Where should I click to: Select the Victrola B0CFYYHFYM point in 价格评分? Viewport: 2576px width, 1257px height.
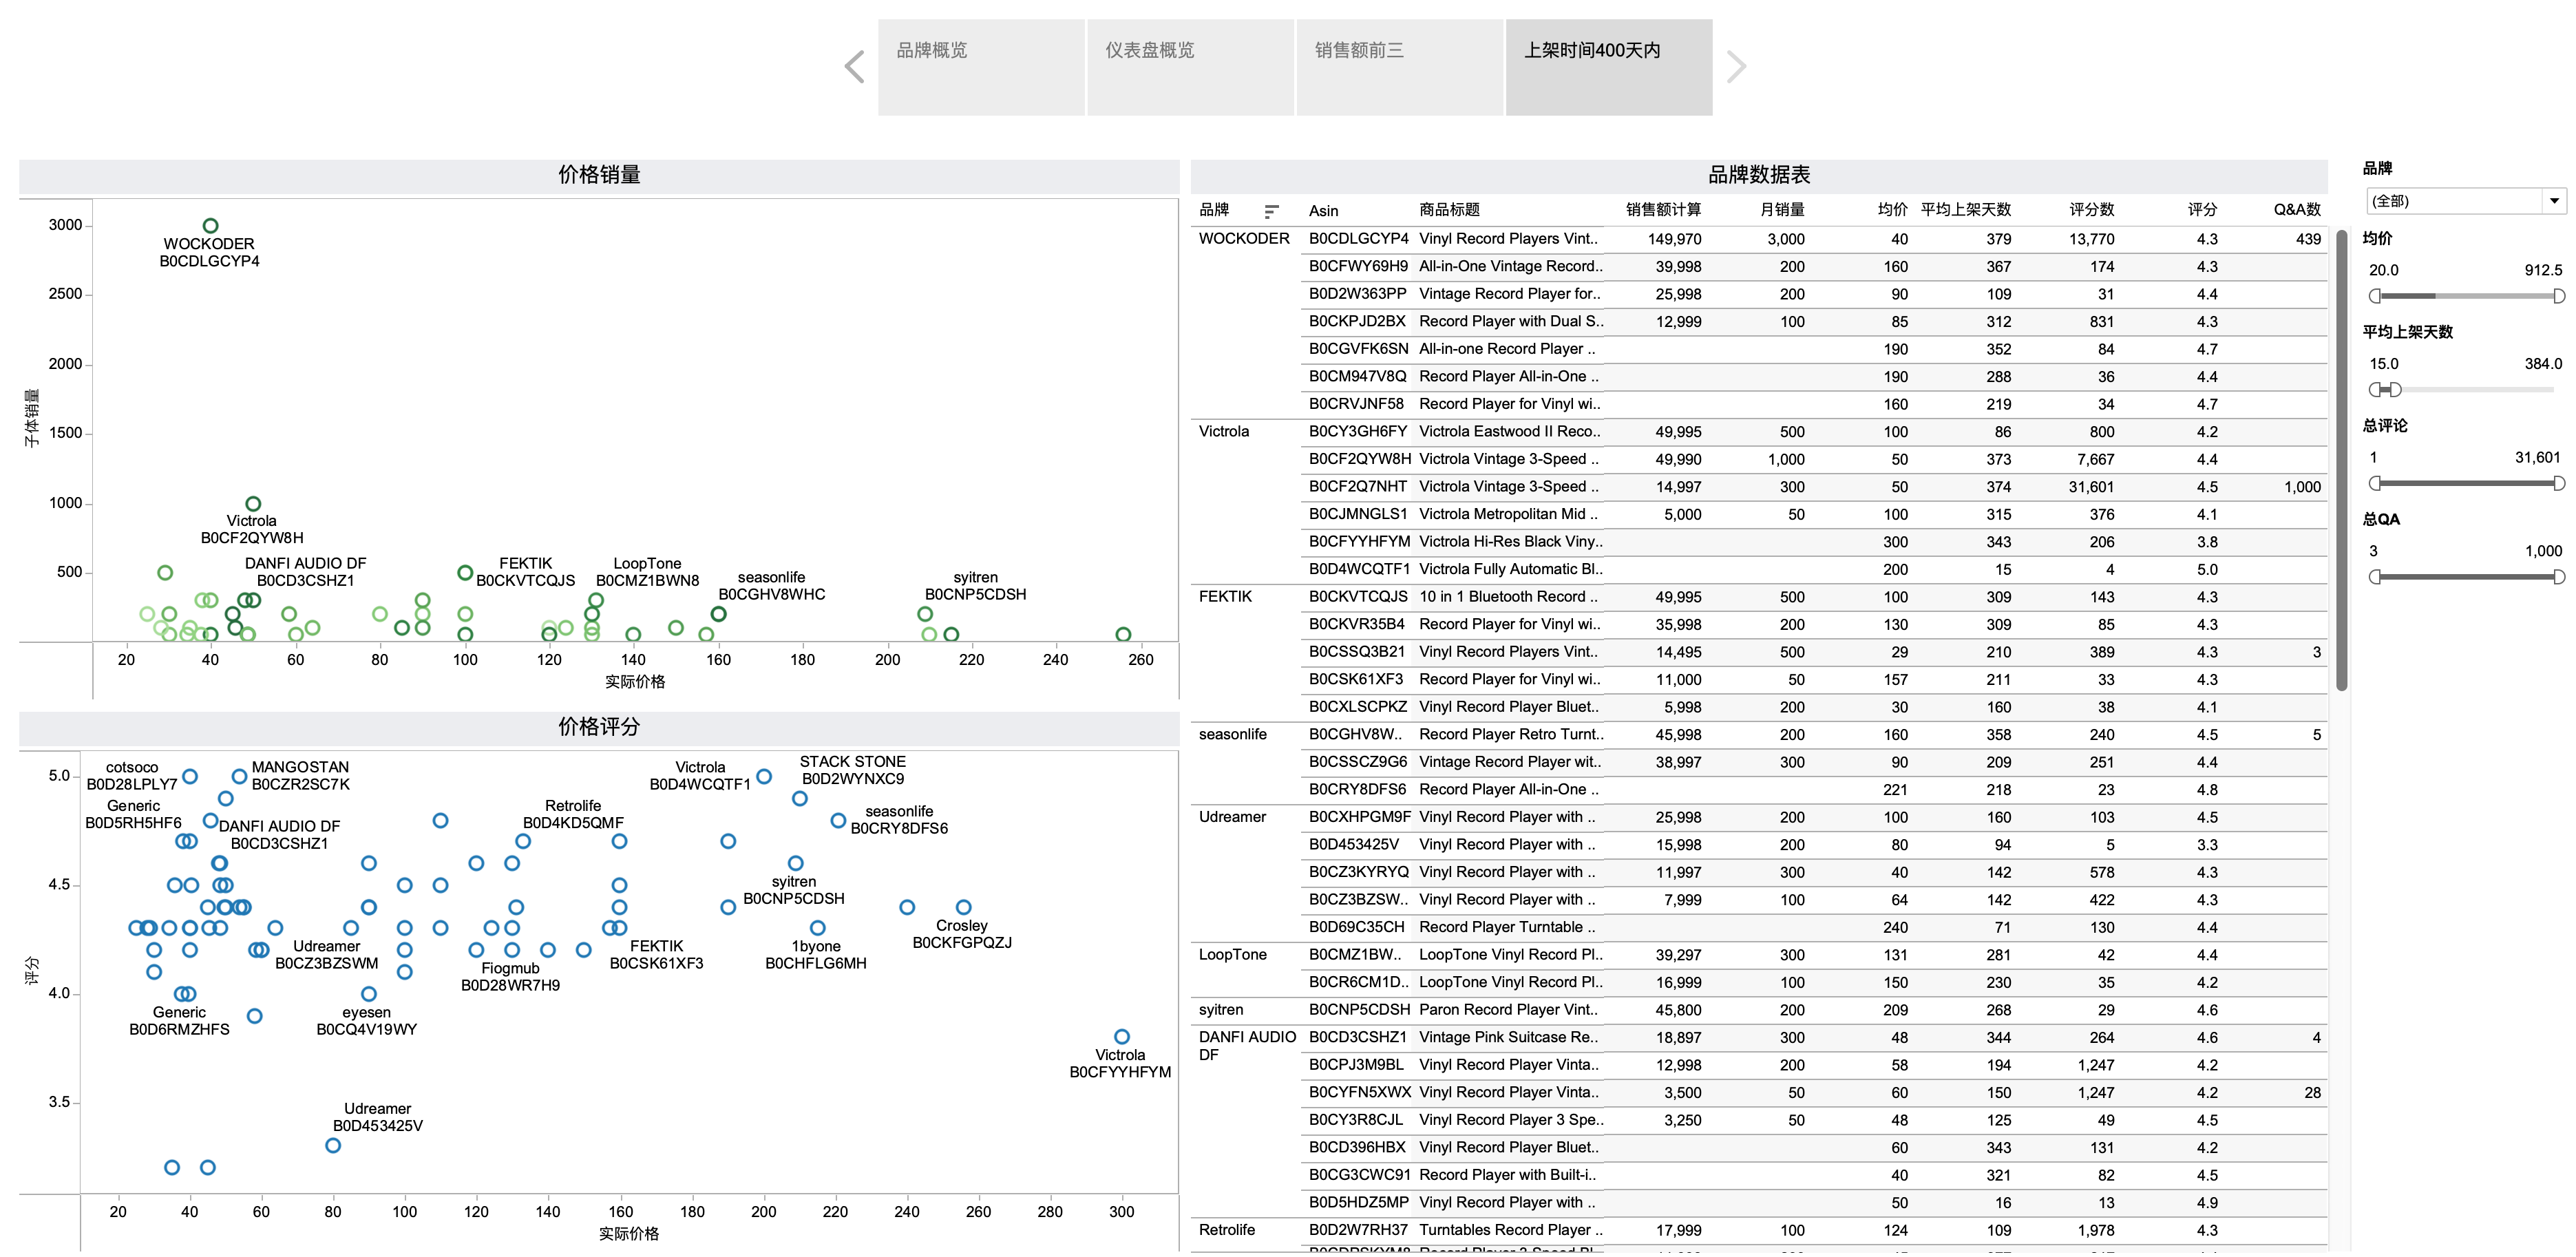point(1121,1037)
